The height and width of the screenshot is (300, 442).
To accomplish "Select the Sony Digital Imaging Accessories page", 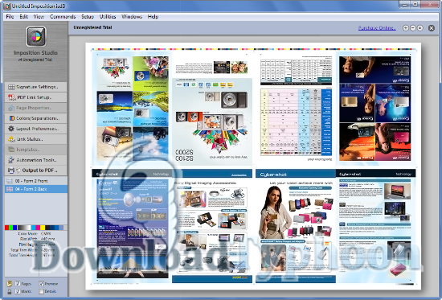I will tap(212, 226).
